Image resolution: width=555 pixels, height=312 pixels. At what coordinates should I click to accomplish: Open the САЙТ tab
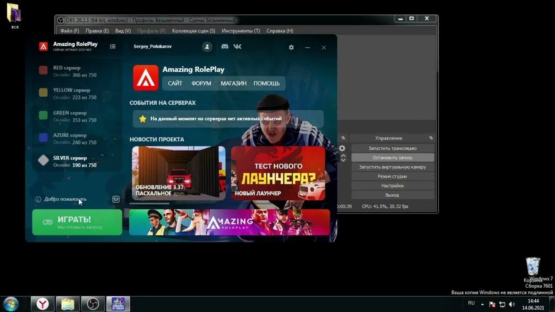pyautogui.click(x=175, y=83)
